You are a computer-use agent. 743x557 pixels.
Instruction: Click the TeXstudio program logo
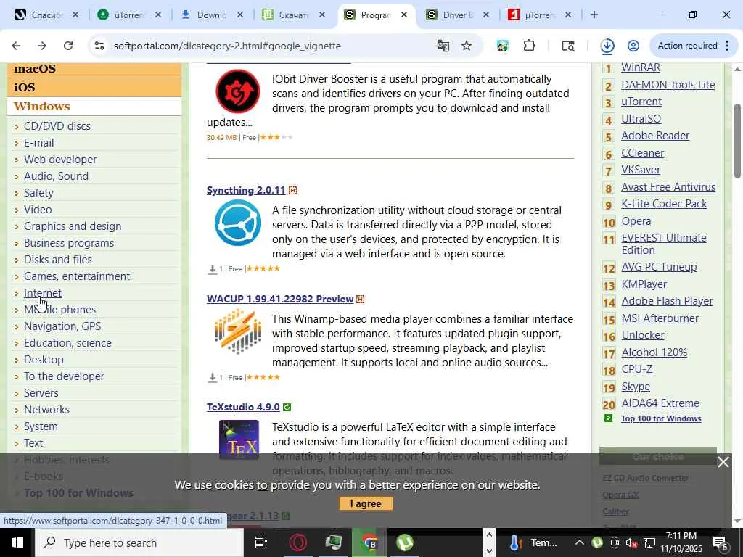[239, 440]
